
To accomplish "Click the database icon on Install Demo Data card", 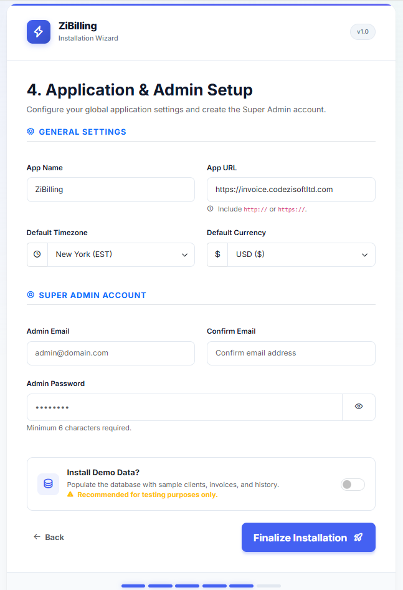I will [49, 483].
